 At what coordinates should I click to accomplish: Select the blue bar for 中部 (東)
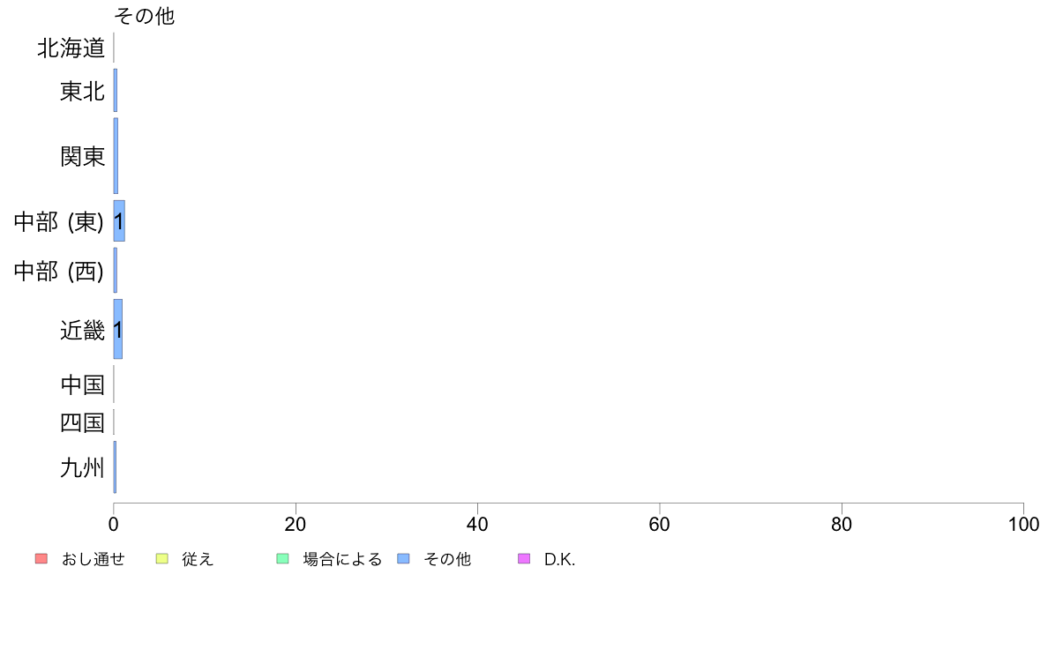click(119, 220)
